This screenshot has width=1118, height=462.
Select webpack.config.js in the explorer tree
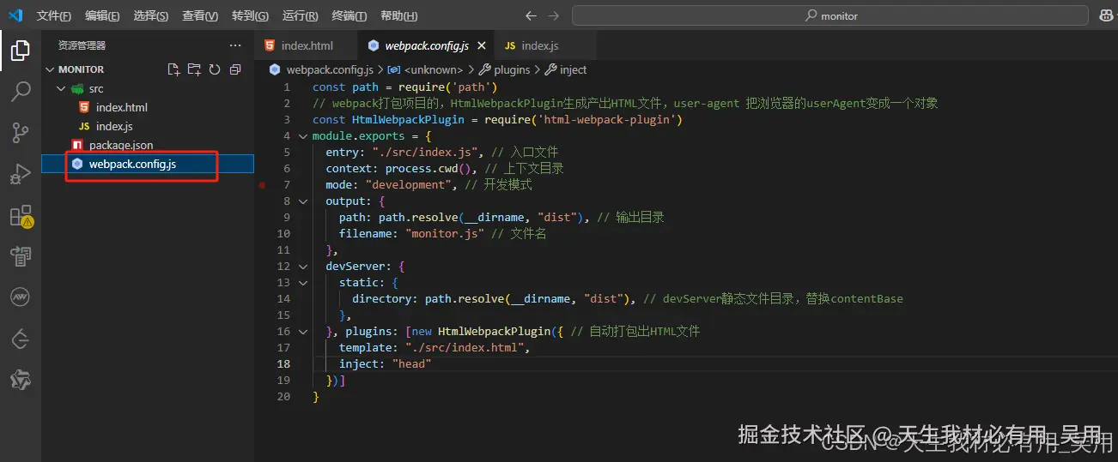point(132,164)
